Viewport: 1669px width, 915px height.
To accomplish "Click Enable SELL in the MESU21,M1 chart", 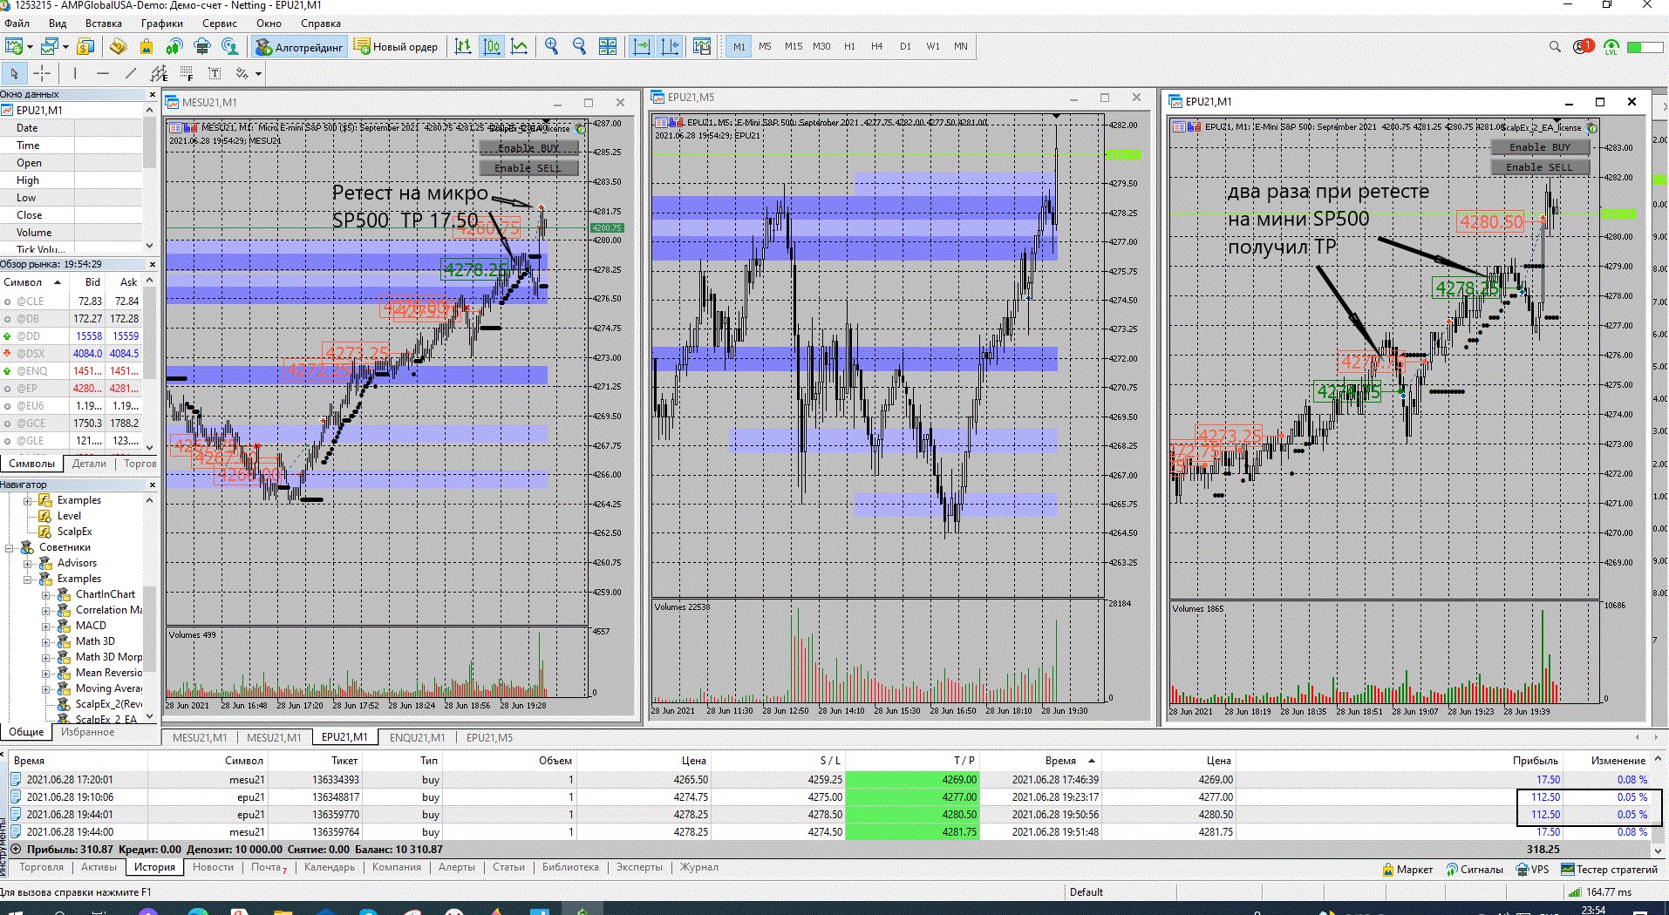I will (528, 168).
